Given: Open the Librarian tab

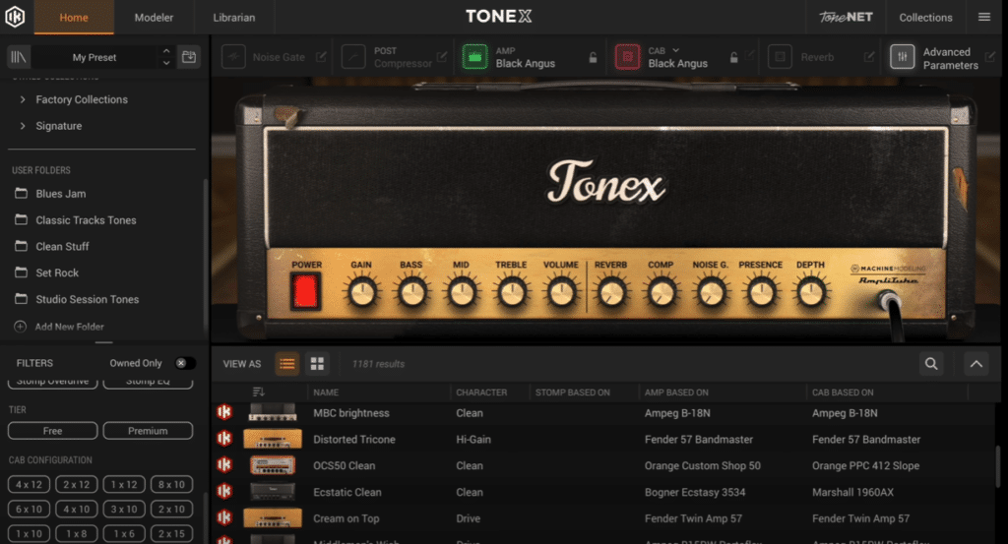Looking at the screenshot, I should (x=233, y=18).
